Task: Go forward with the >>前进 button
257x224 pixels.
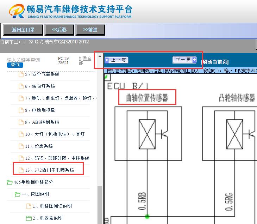Action: coord(90,30)
